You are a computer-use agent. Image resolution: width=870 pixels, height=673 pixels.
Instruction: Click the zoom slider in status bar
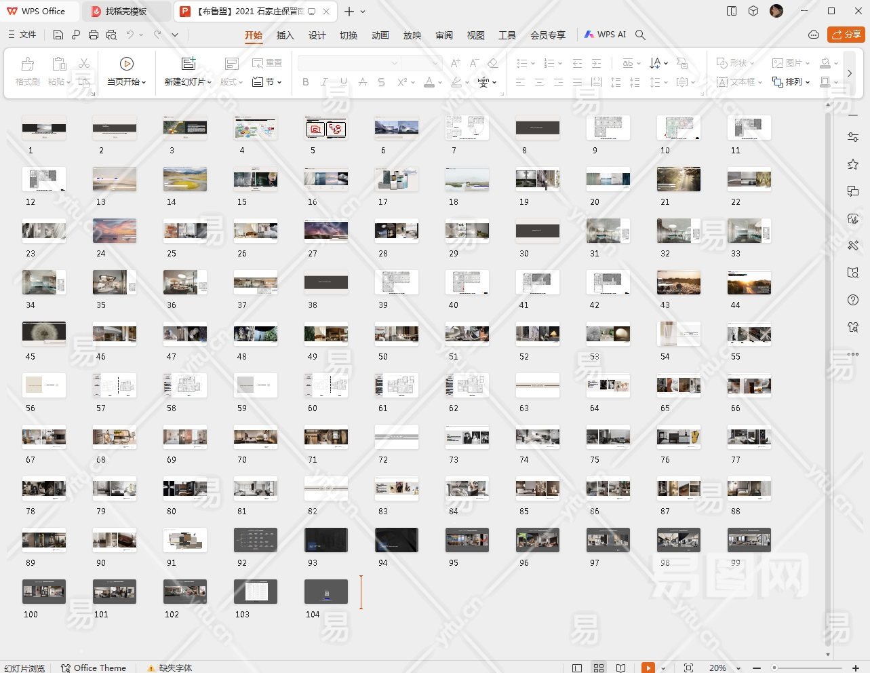click(774, 668)
